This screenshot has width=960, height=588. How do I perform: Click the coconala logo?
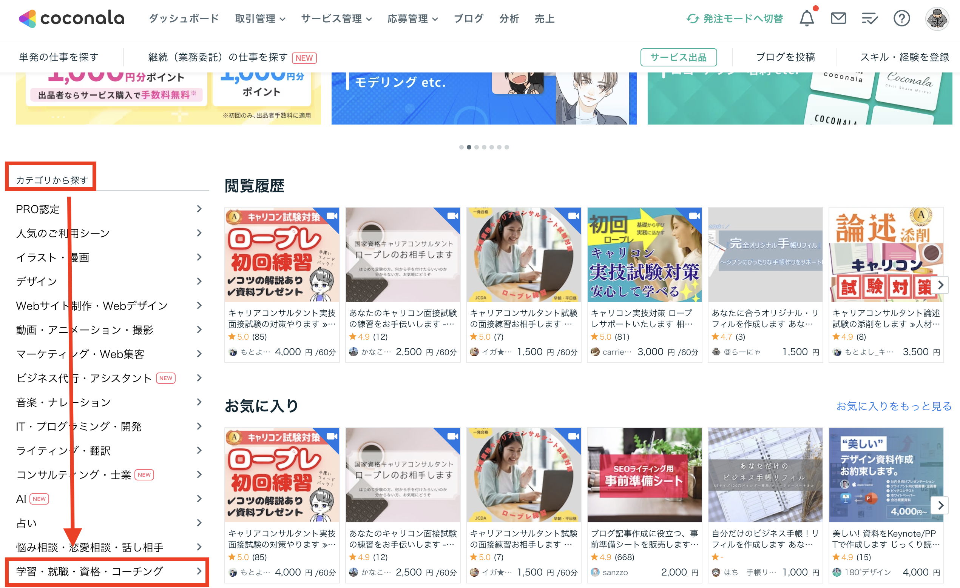[x=72, y=18]
